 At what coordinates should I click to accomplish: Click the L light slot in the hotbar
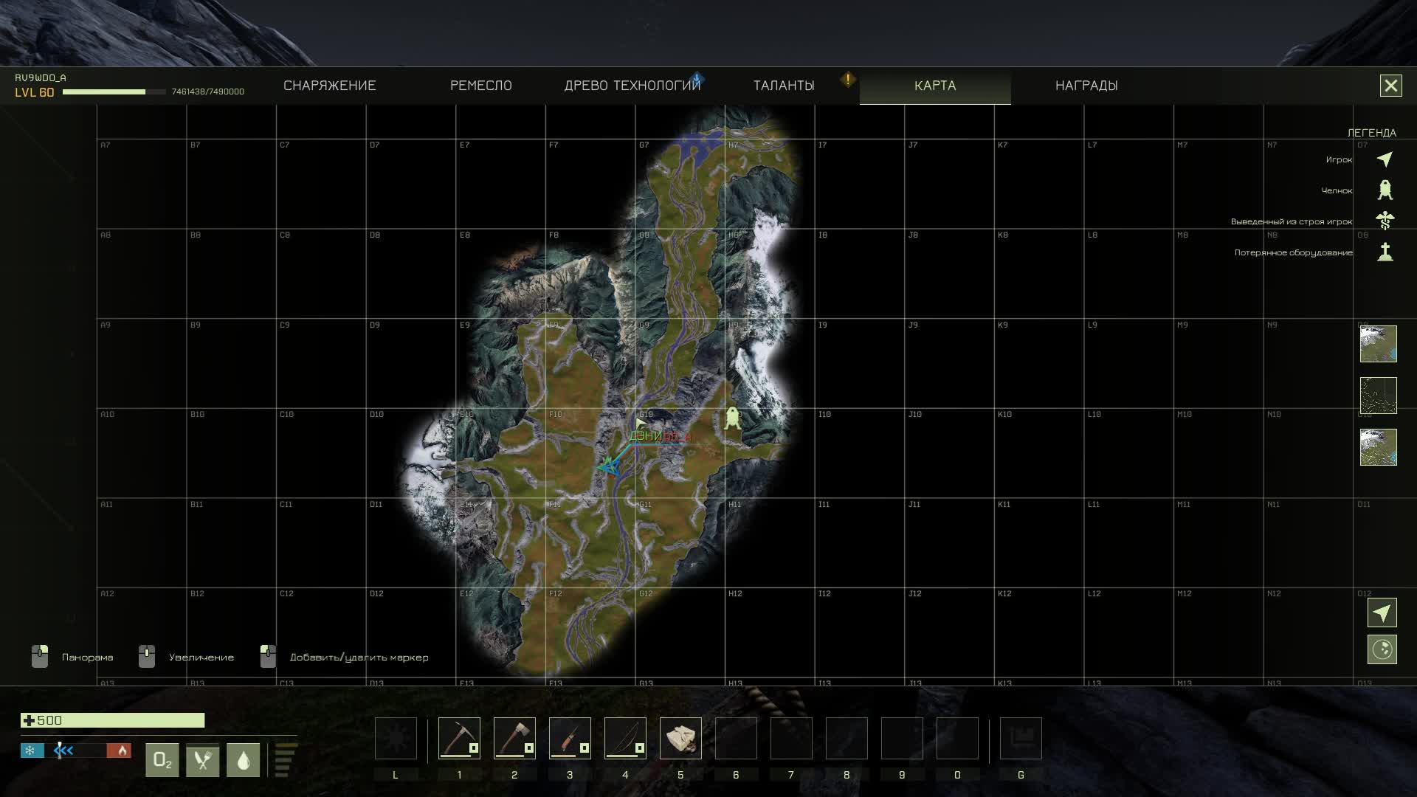pos(396,738)
